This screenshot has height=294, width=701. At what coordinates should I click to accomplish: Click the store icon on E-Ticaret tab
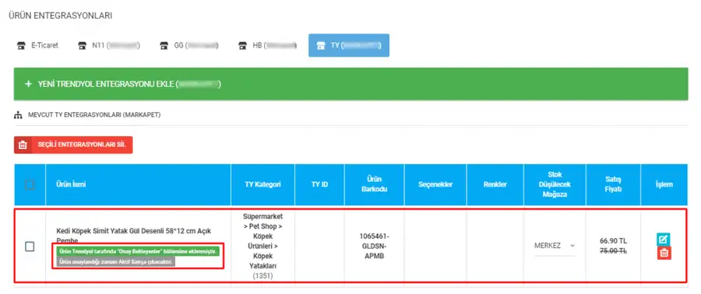pos(20,46)
